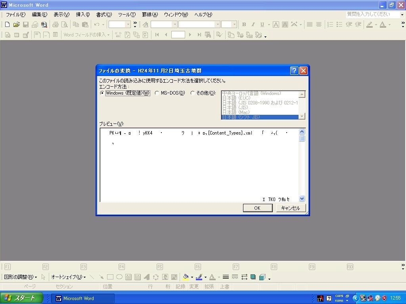Click Microsoft Word taskbar button

83,298
